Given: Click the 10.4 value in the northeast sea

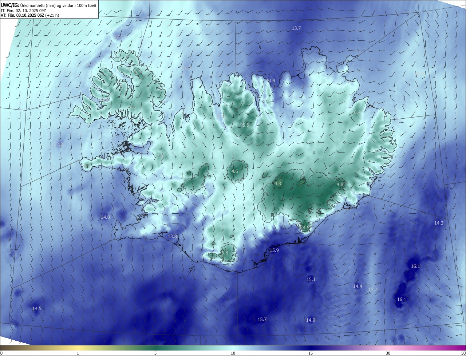Looking at the screenshot, I should point(419,74).
